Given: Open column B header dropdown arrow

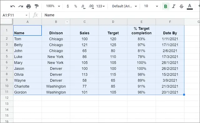Looking at the screenshot, I should pyautogui.click(x=67, y=22).
